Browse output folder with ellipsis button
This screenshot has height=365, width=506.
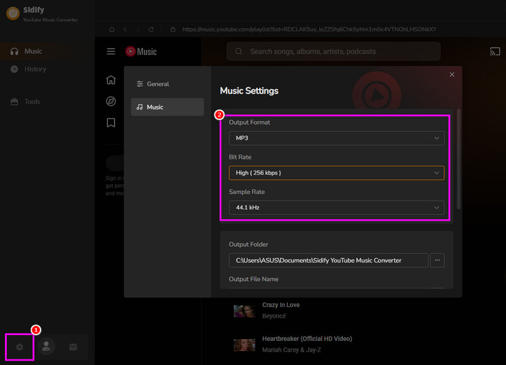click(437, 260)
